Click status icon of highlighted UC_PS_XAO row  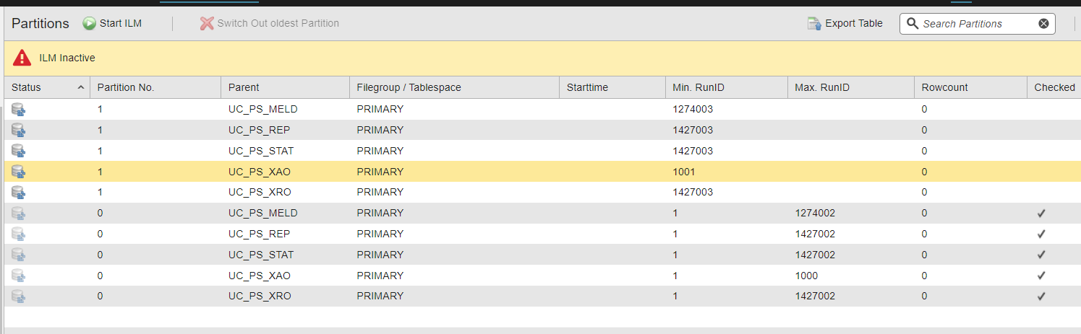[x=18, y=172]
